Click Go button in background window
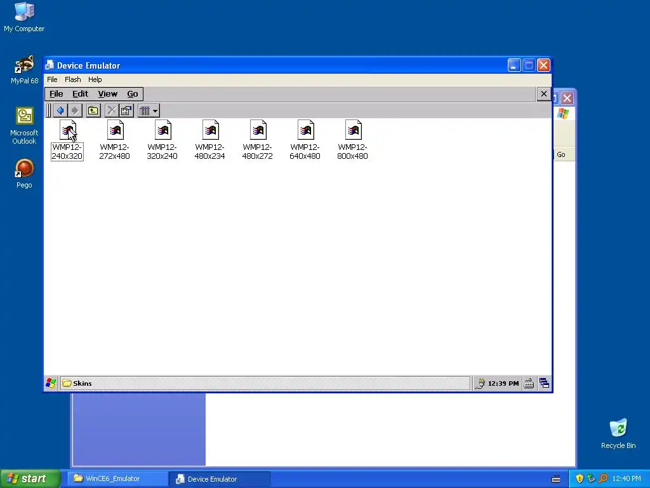 point(561,154)
